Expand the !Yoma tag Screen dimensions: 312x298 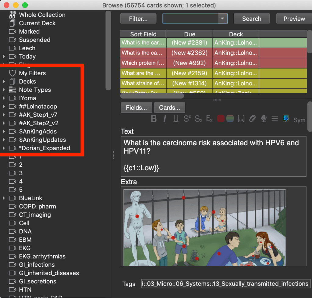[x=4, y=98]
